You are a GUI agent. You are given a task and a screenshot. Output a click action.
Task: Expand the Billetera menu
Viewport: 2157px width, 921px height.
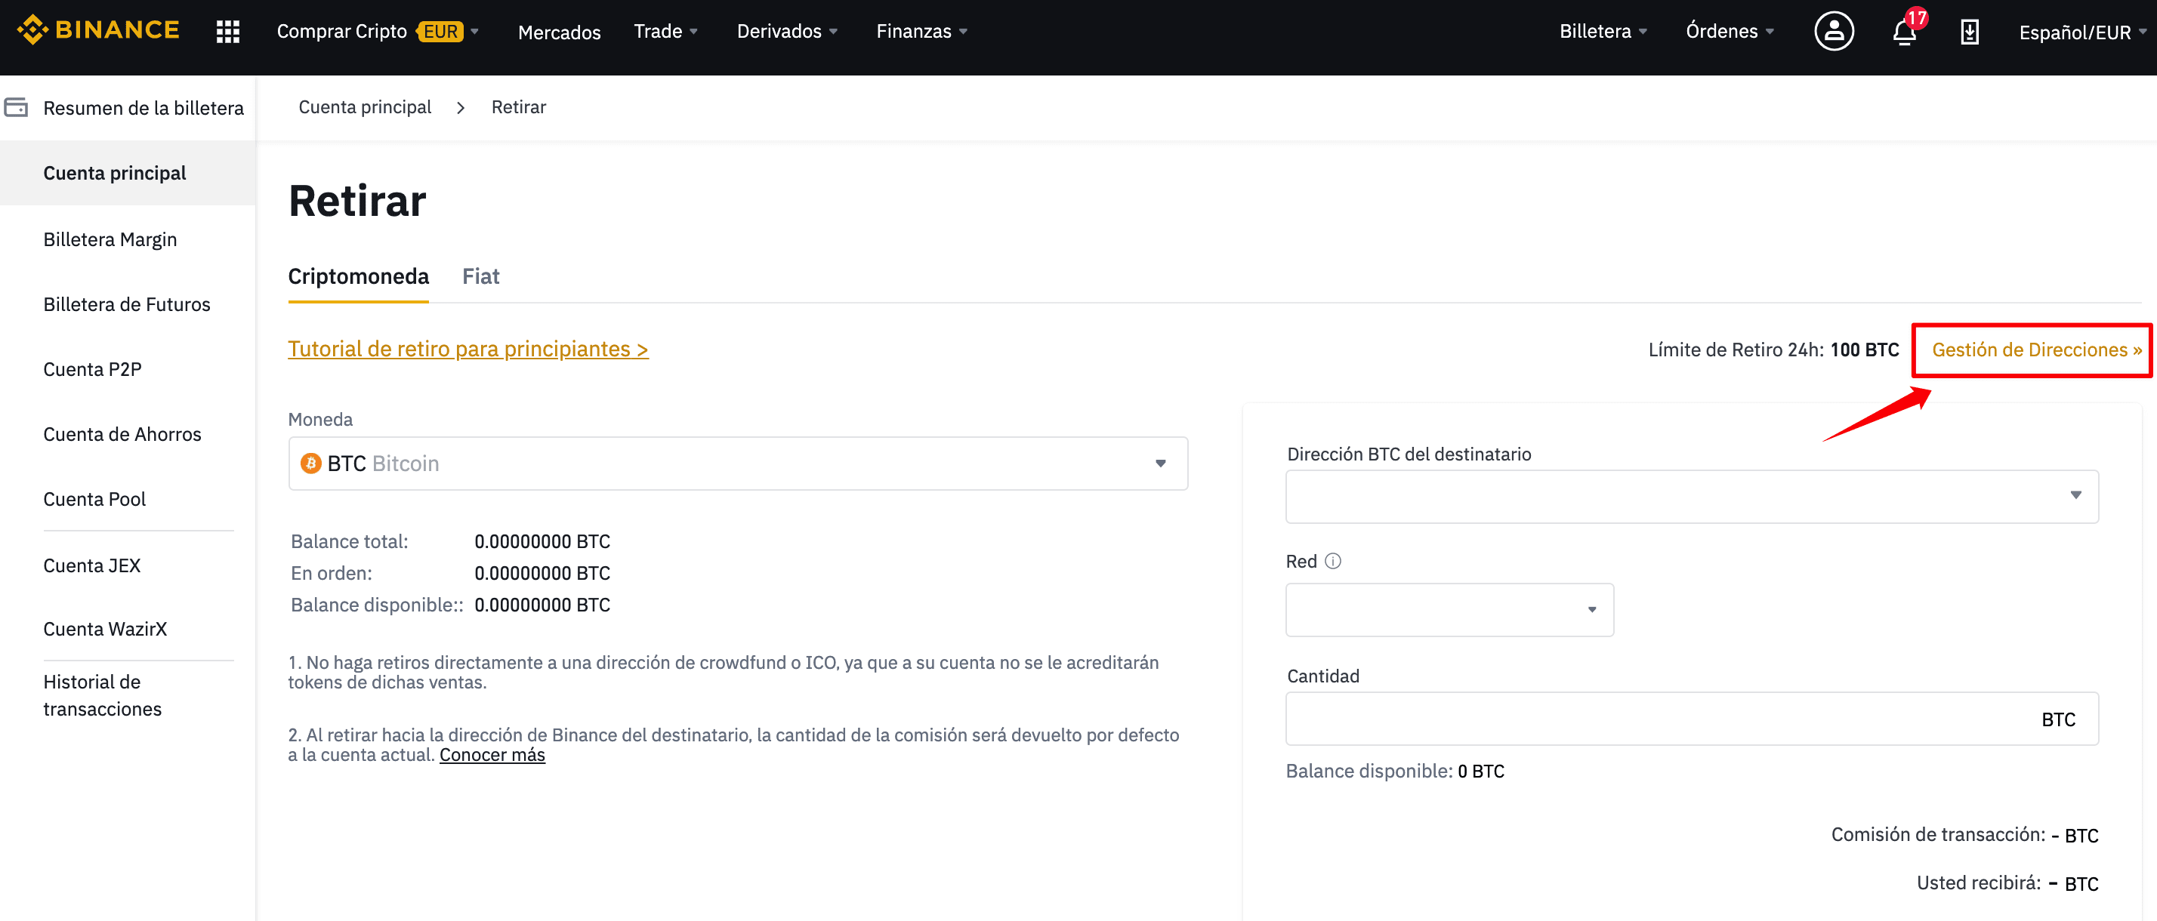click(x=1603, y=31)
